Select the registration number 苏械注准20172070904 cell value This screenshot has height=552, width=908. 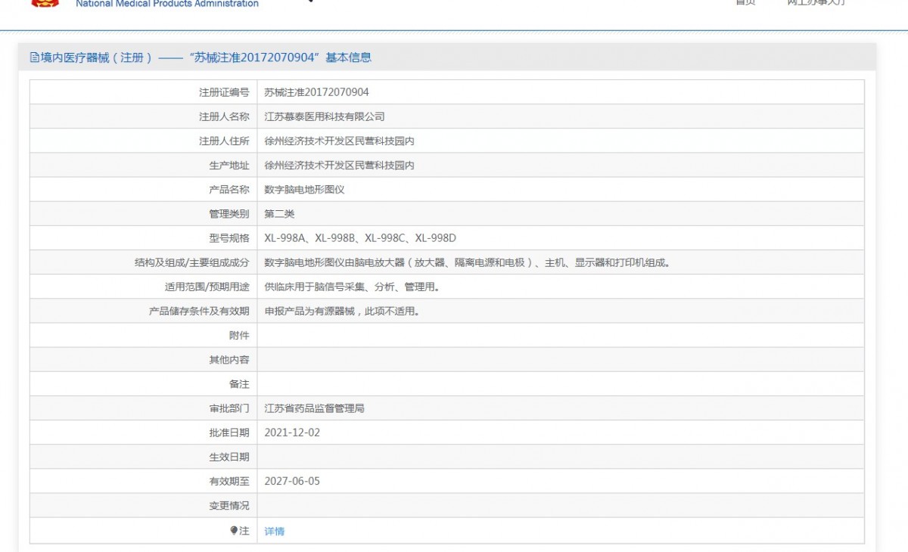tap(317, 92)
